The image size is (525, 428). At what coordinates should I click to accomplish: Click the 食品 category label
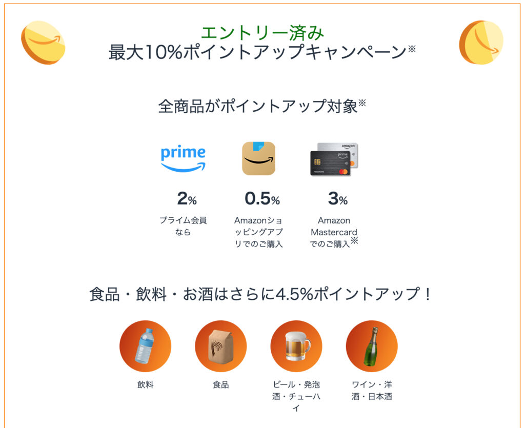(220, 384)
